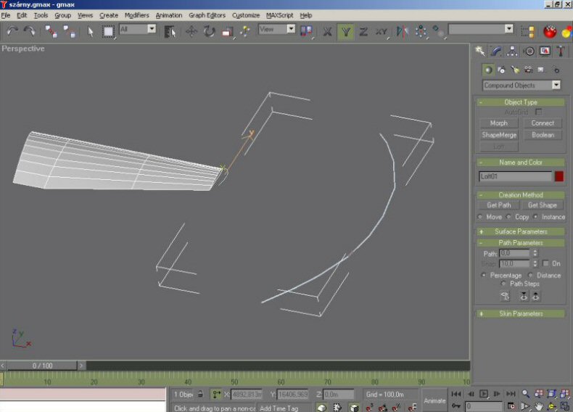Expand the Skin Parameters rollout

coord(522,313)
